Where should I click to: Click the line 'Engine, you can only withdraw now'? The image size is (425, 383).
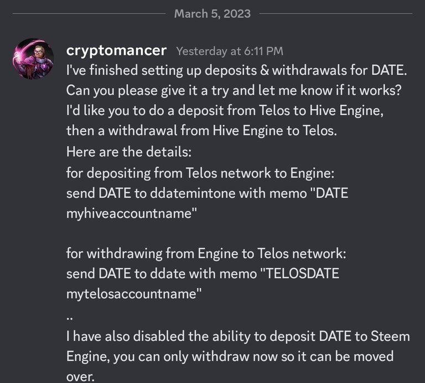click(x=230, y=356)
